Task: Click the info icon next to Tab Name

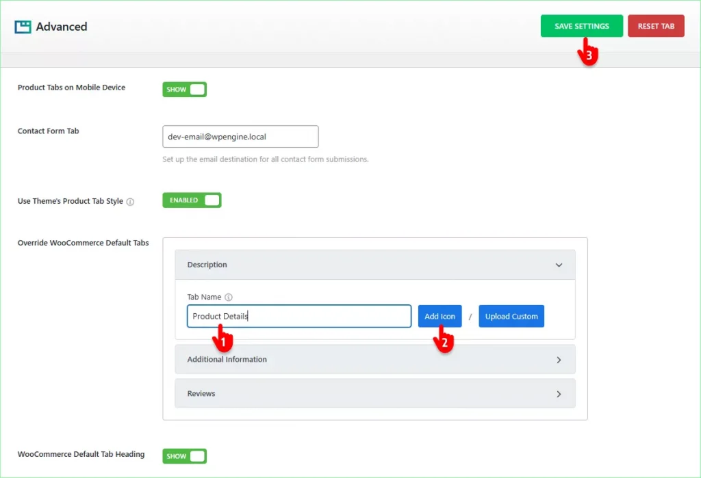Action: 229,297
